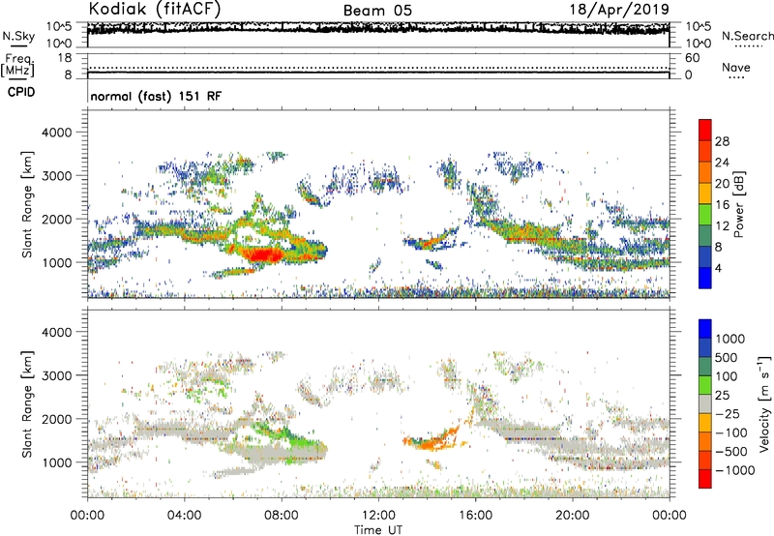The image size is (774, 536).
Task: Click the velocity colorbar orange segment
Action: [x=705, y=442]
